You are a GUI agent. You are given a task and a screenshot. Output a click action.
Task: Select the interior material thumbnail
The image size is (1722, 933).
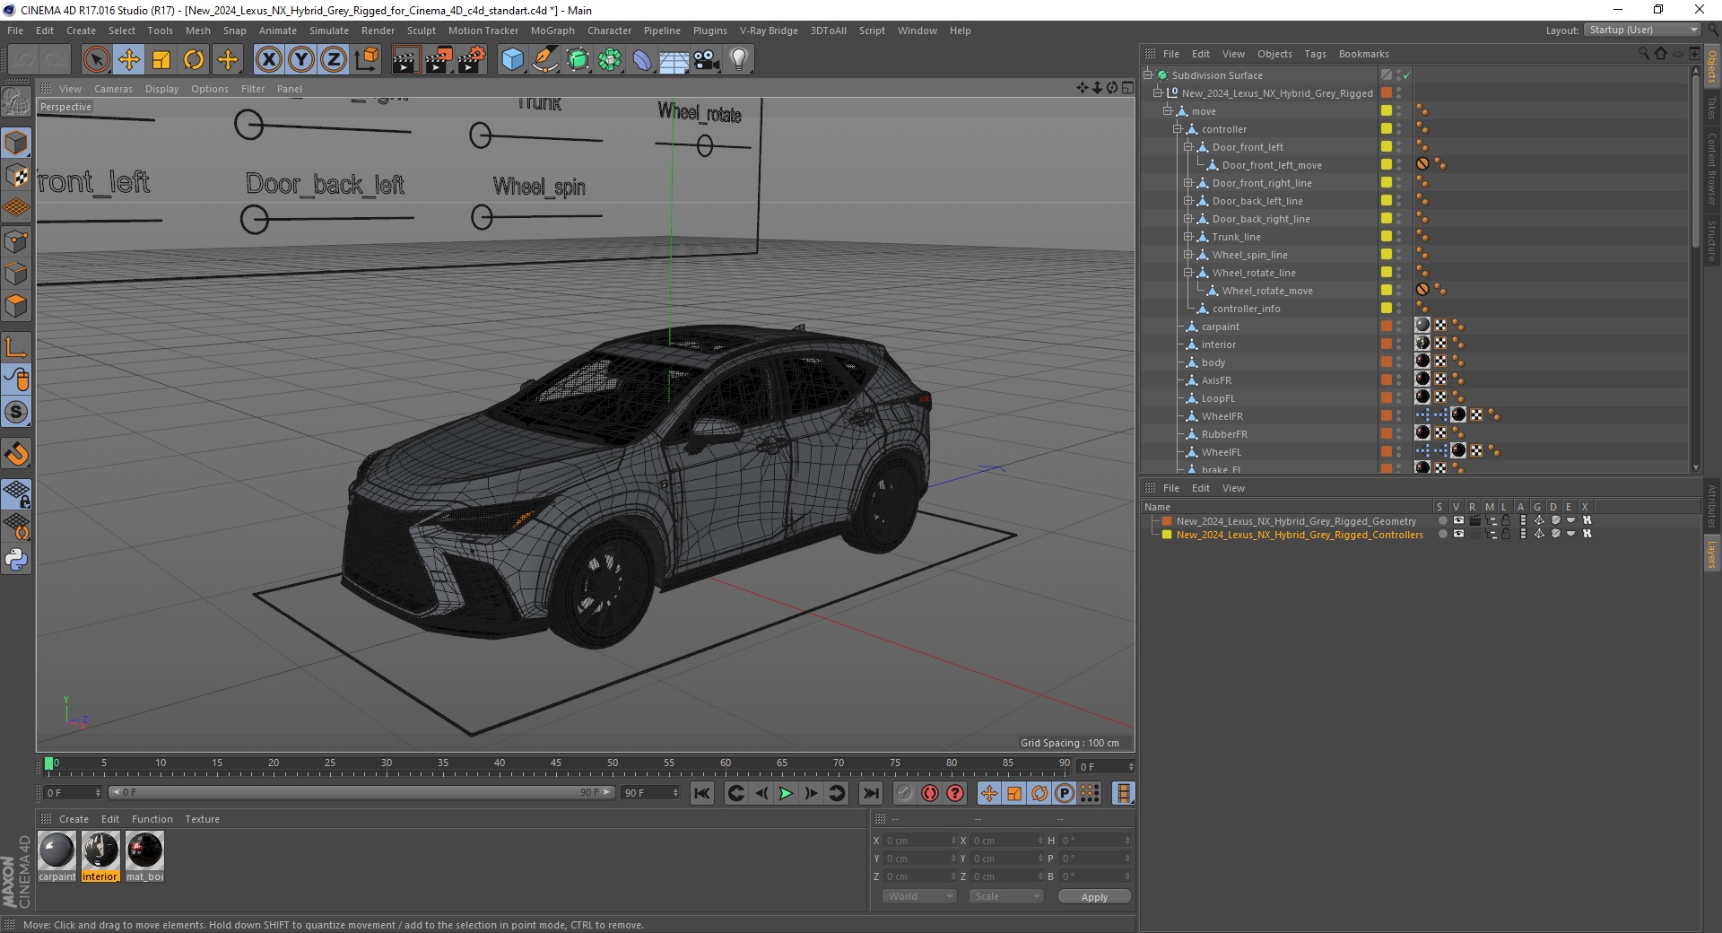100,850
